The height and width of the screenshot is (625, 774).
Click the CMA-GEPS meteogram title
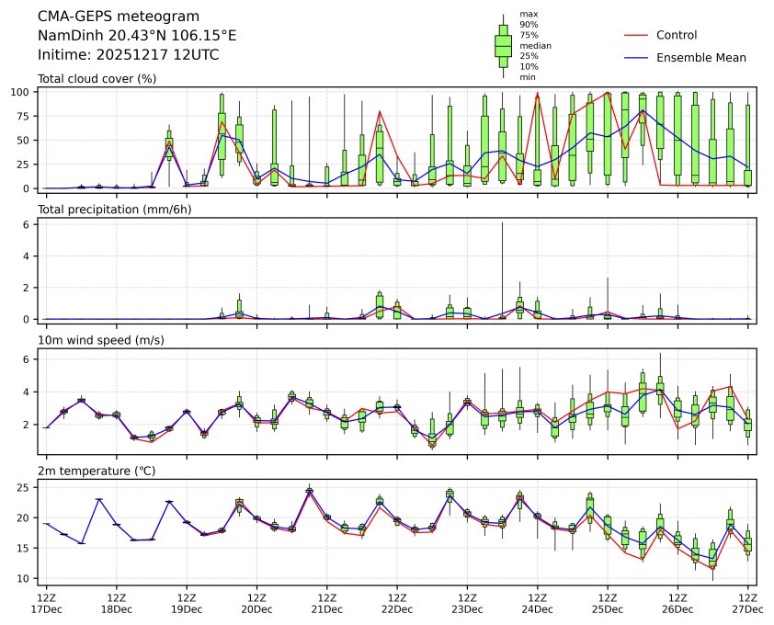coord(114,17)
